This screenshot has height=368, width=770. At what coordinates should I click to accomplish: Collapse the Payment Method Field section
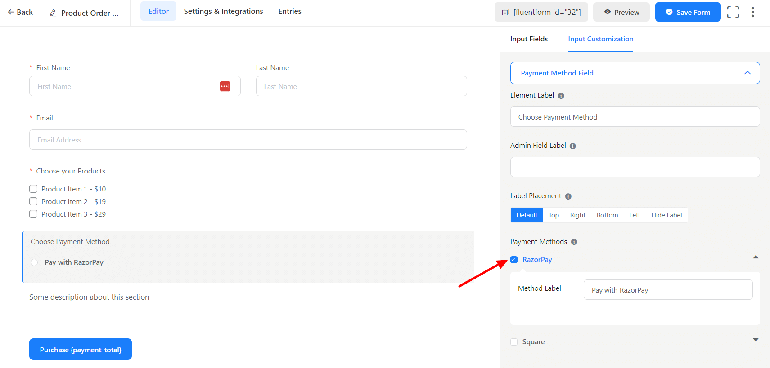(x=747, y=73)
